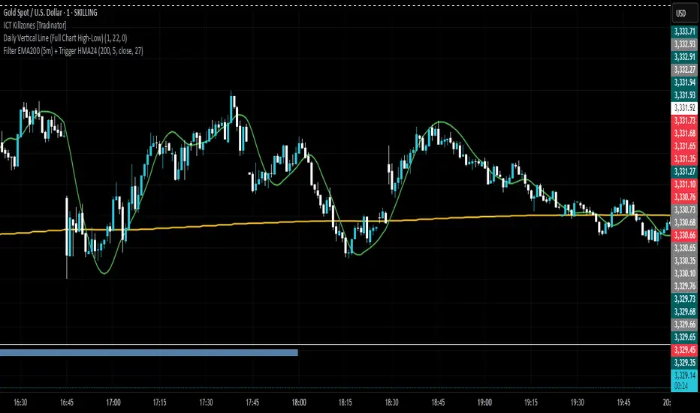700x413 pixels.
Task: Click the 18:00 time axis label
Action: (299, 402)
